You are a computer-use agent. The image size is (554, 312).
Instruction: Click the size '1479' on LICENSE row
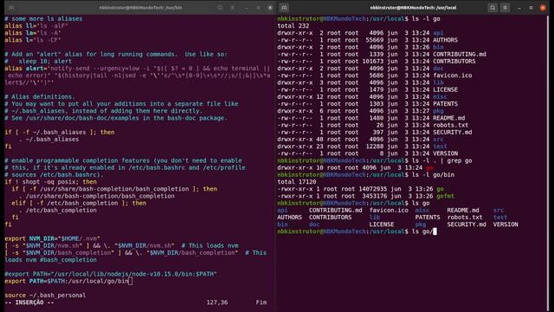tap(377, 89)
